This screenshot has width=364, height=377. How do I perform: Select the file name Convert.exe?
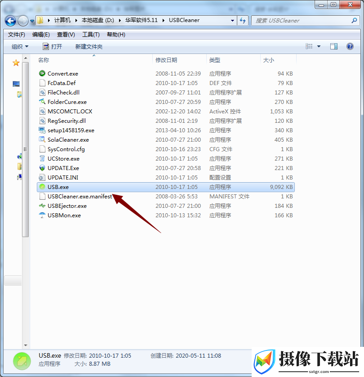click(x=63, y=74)
